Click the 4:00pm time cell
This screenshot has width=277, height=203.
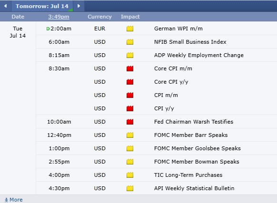pos(59,175)
